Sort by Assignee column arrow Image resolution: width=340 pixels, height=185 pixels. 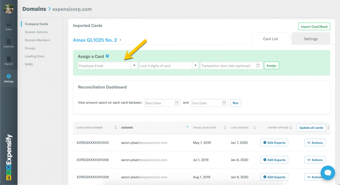coord(187,127)
